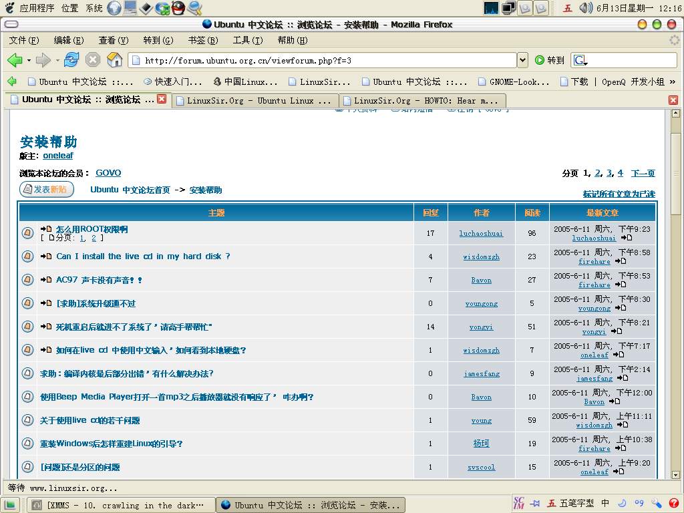Open the 应用程序 Applications menu

click(x=37, y=8)
